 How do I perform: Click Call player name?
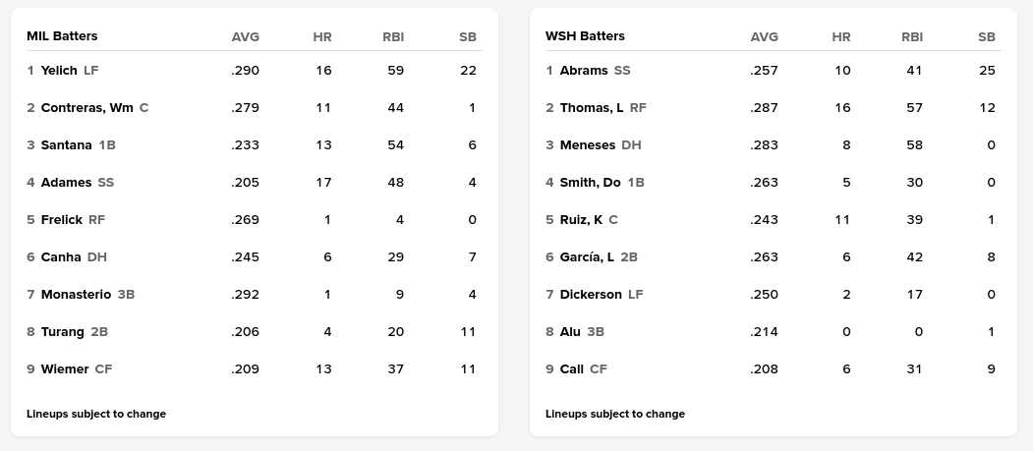571,369
